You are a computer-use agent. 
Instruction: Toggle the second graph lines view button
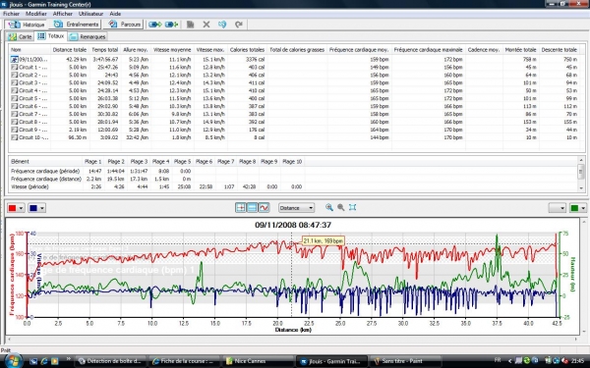click(252, 208)
